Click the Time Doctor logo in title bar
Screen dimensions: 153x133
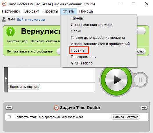4,4
